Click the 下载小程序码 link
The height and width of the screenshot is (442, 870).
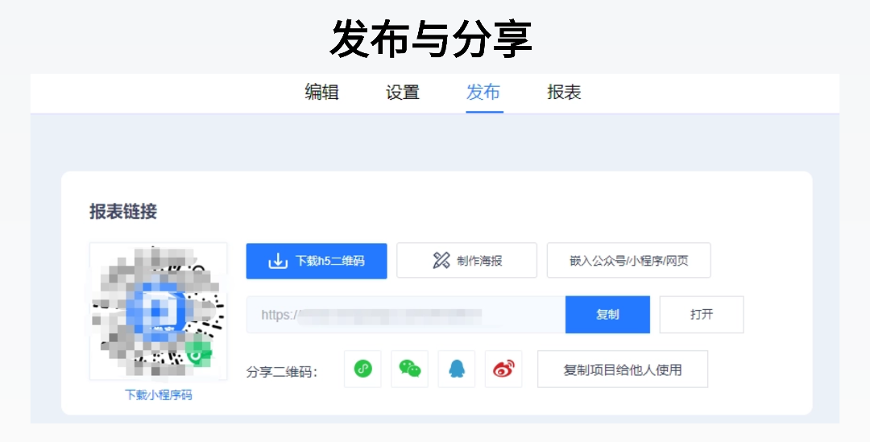[x=158, y=394]
